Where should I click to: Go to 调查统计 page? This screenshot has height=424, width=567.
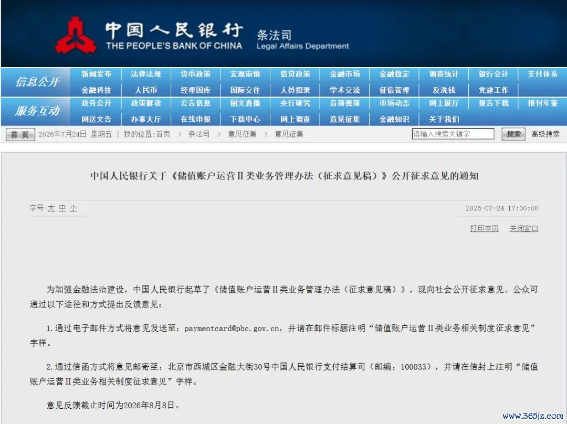coord(444,74)
